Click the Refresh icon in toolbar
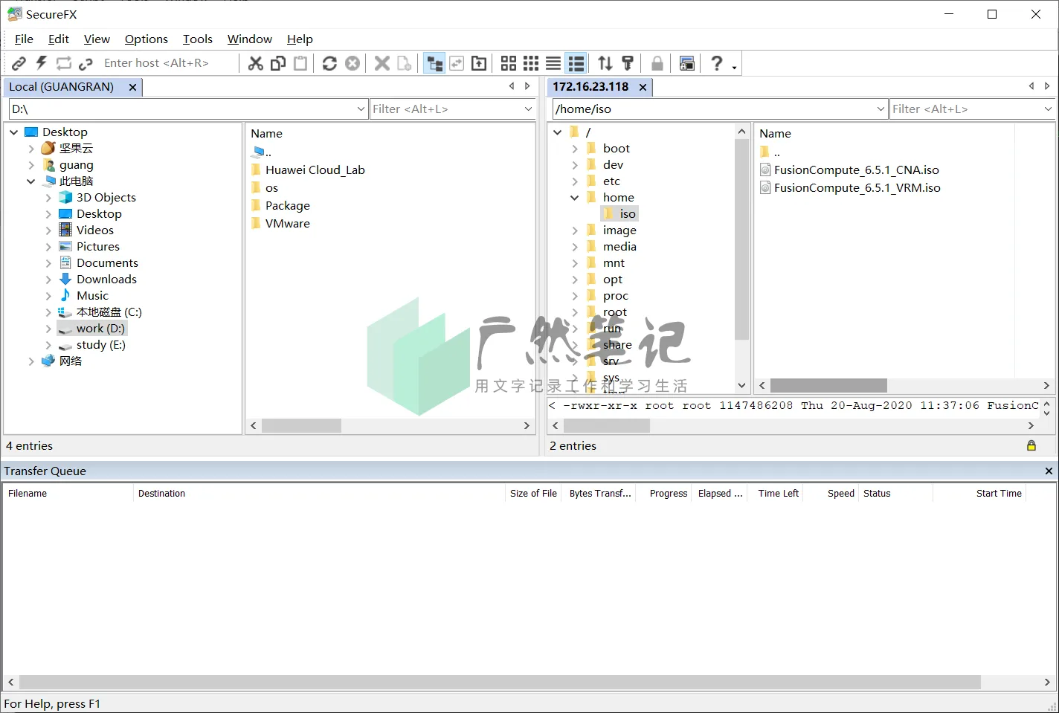This screenshot has width=1059, height=713. [329, 63]
